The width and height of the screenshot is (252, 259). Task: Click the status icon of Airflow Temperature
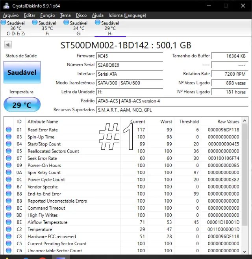[9, 222]
